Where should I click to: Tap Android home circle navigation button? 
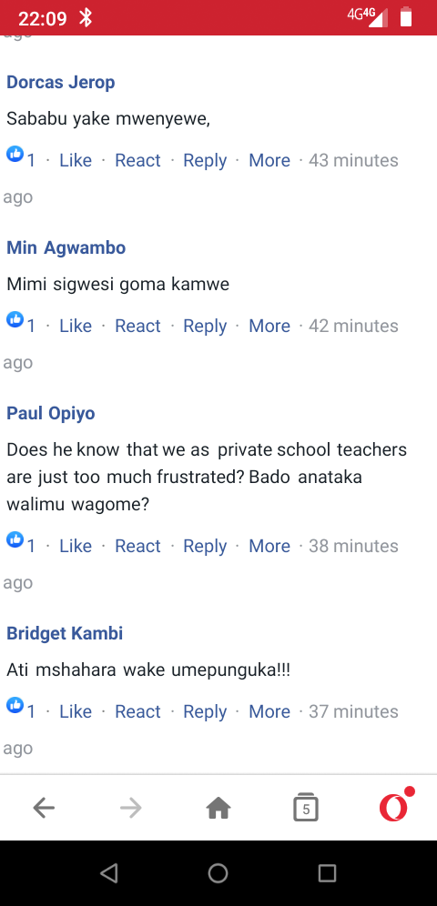tap(218, 872)
